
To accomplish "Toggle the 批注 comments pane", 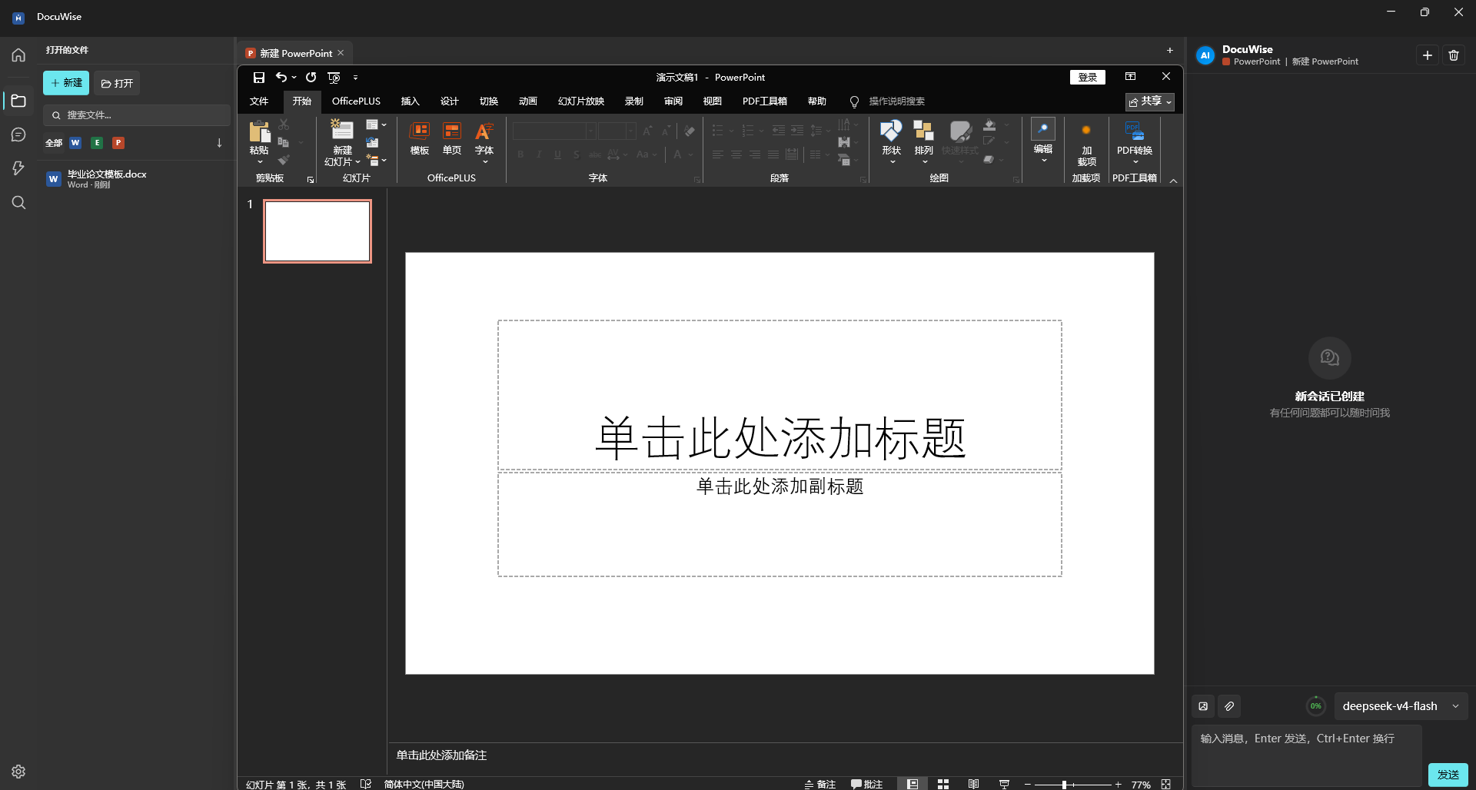I will (867, 784).
